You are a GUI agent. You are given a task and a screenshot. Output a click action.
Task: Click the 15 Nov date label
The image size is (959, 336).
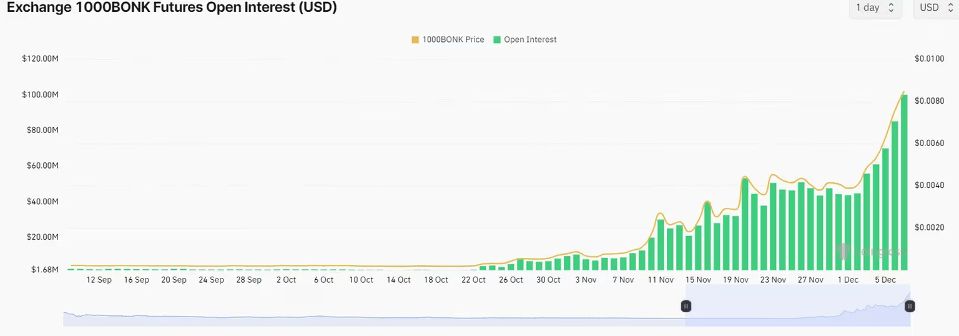[698, 280]
